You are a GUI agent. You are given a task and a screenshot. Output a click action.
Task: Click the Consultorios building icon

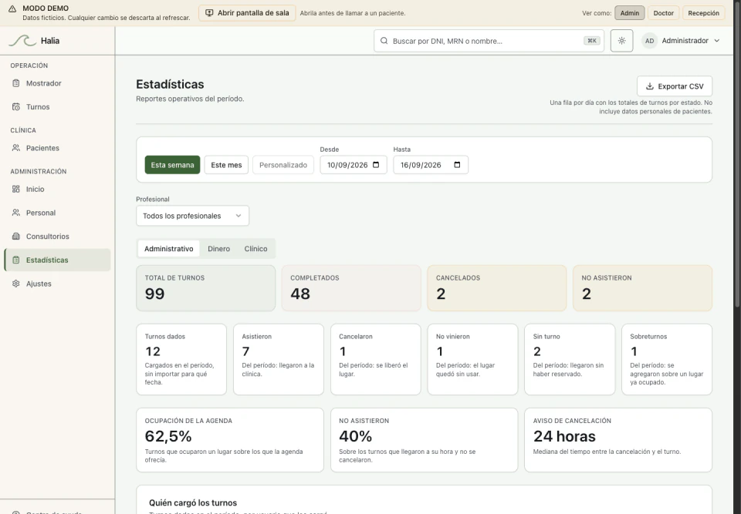pos(16,236)
